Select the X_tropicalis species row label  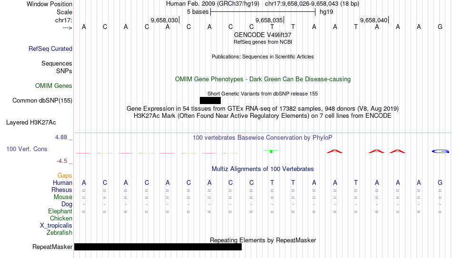(56, 226)
